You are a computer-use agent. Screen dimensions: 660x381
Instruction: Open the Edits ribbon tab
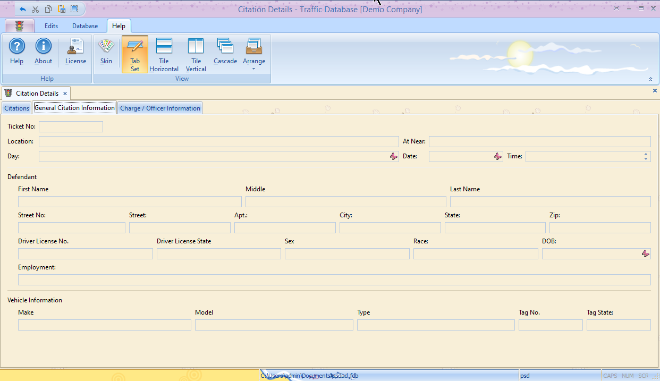[52, 26]
